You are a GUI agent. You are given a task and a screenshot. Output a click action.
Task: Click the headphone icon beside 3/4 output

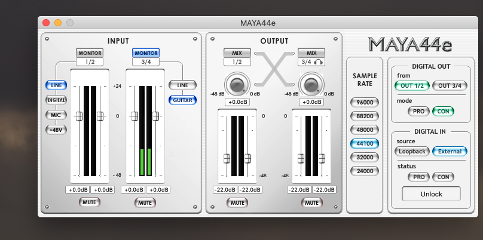tap(319, 62)
